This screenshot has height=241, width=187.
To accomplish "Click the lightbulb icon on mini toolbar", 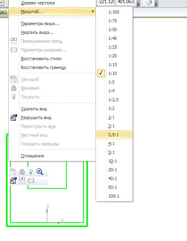I will 31,172.
